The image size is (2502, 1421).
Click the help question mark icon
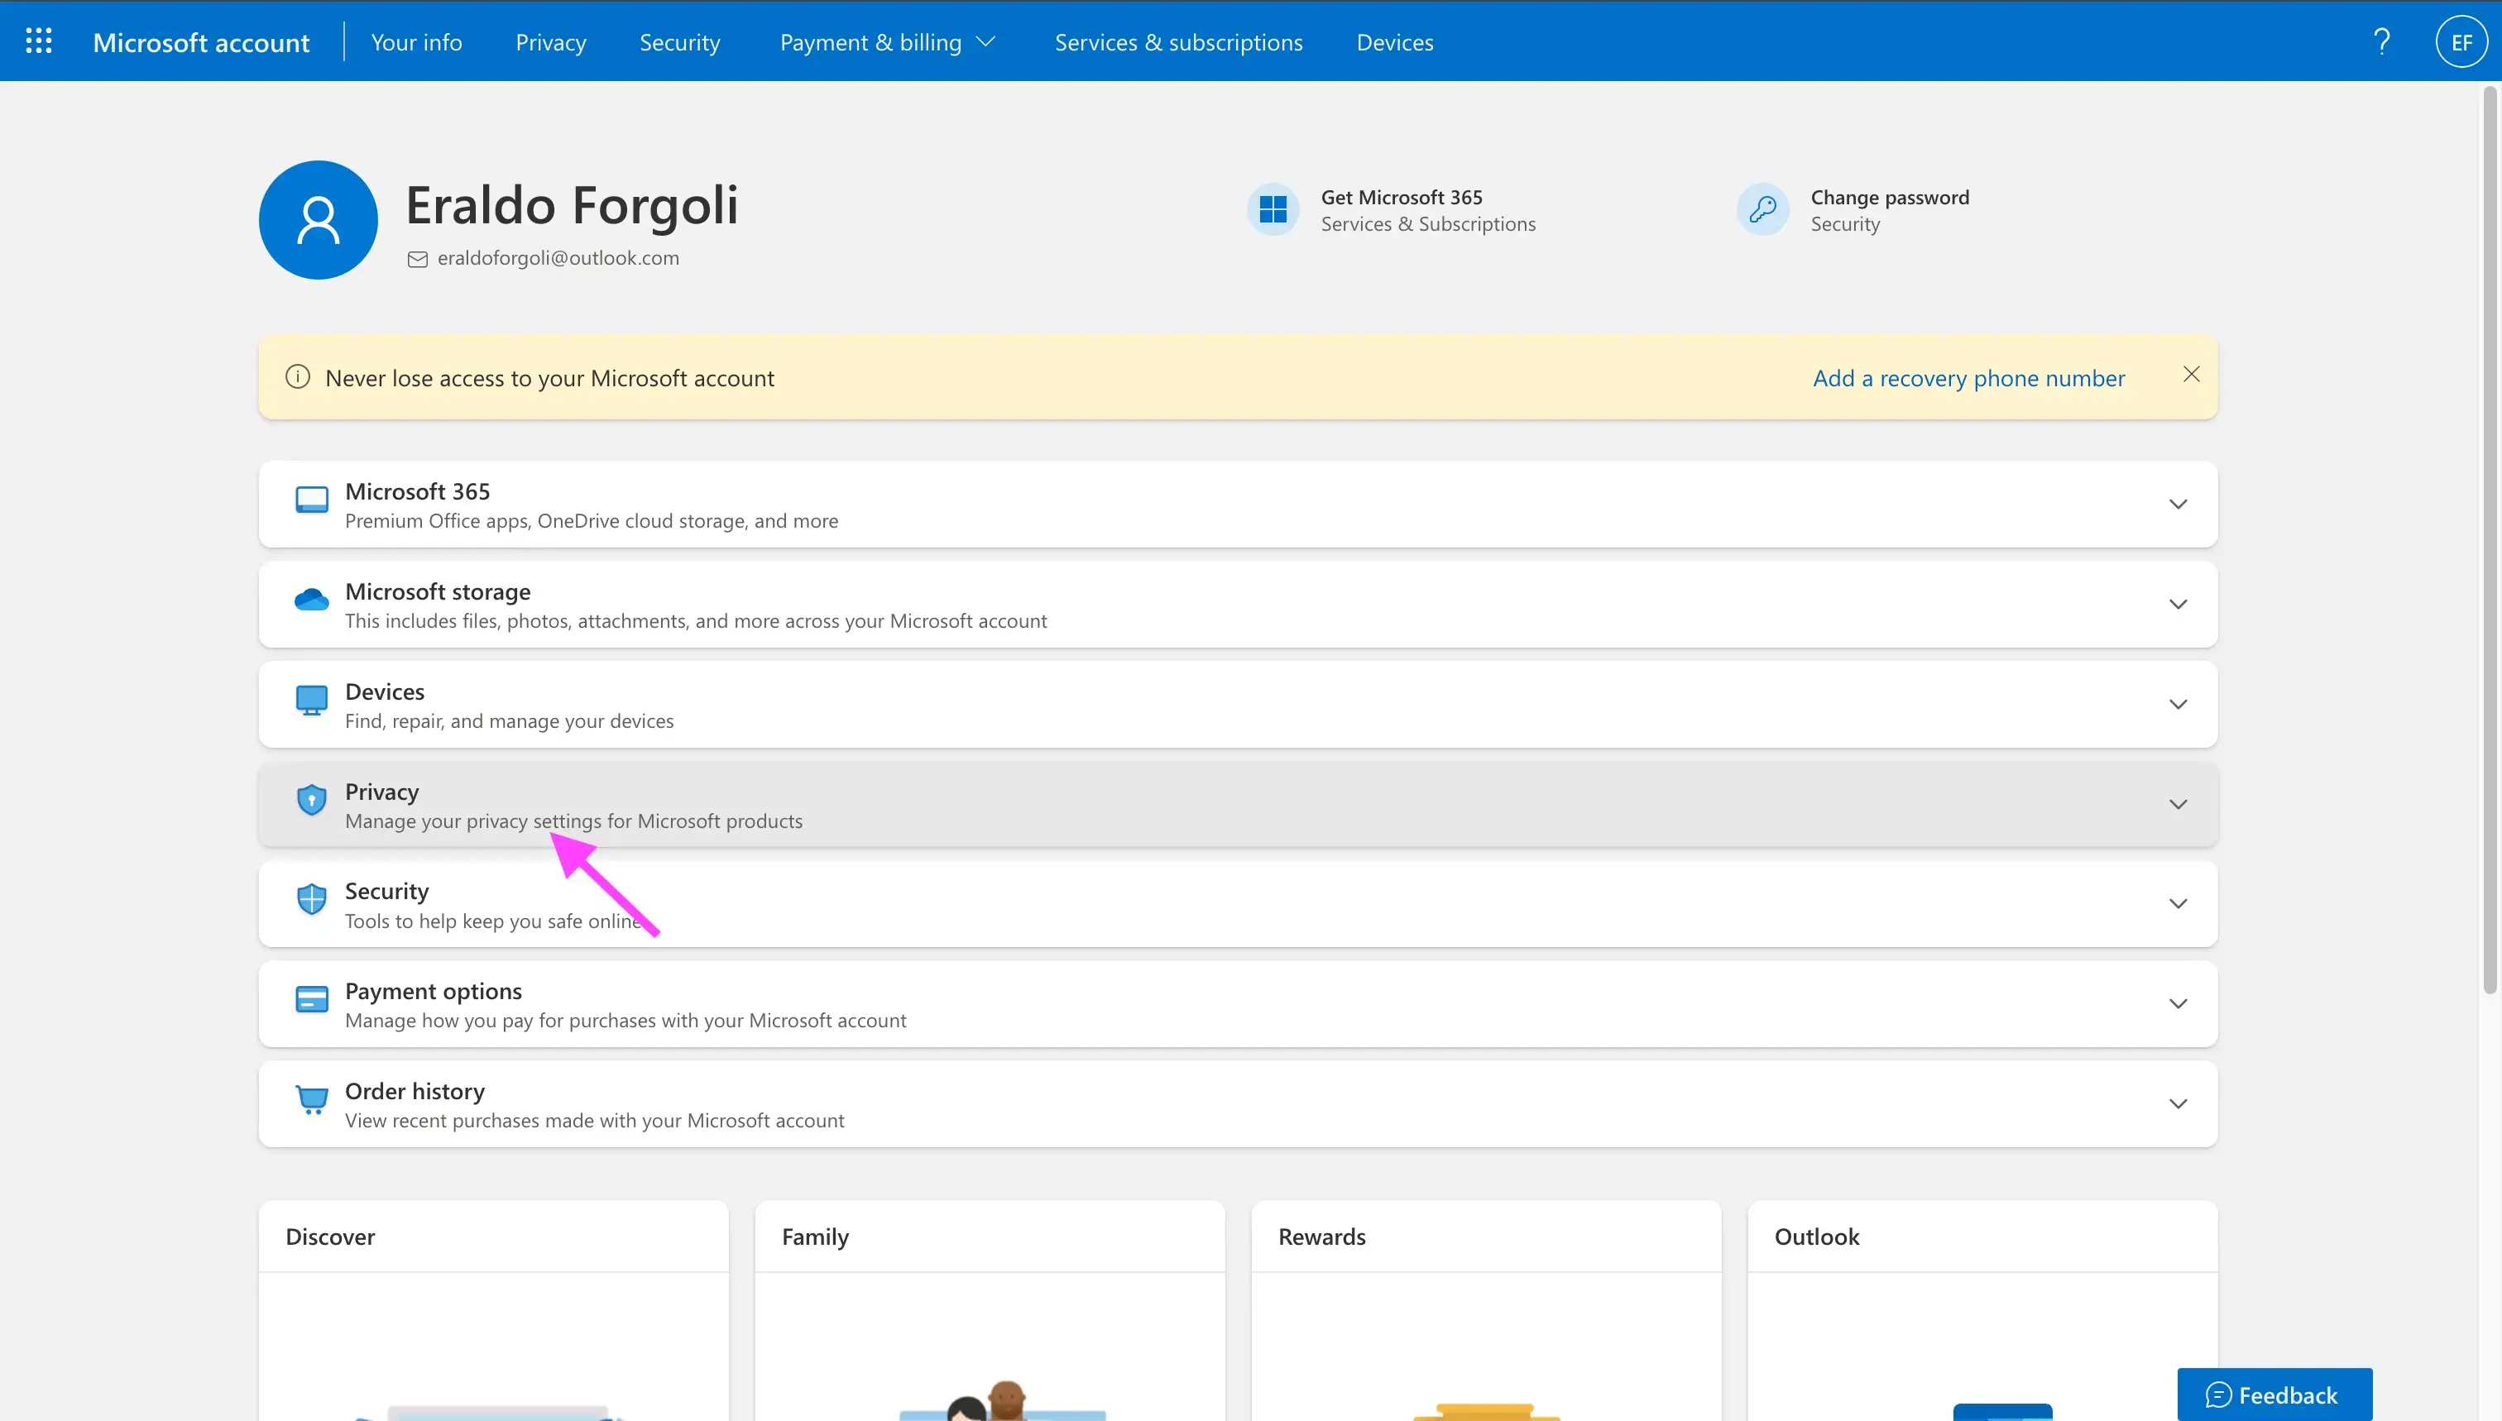[x=2382, y=40]
